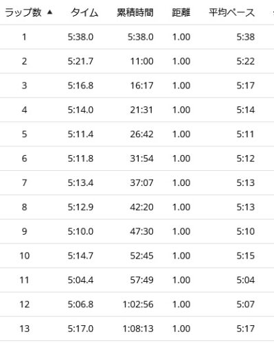
Task: Select lap time 5:21.7 in row 2
Action: pos(80,61)
